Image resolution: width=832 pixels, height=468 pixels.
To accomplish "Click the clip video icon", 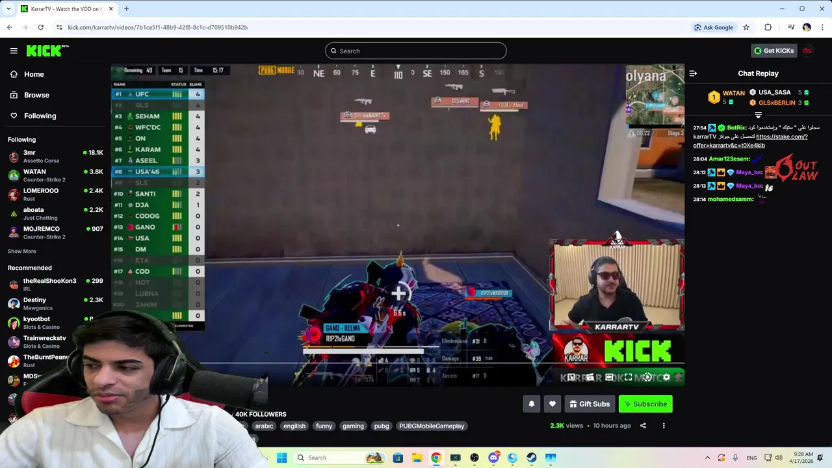I will click(x=590, y=377).
